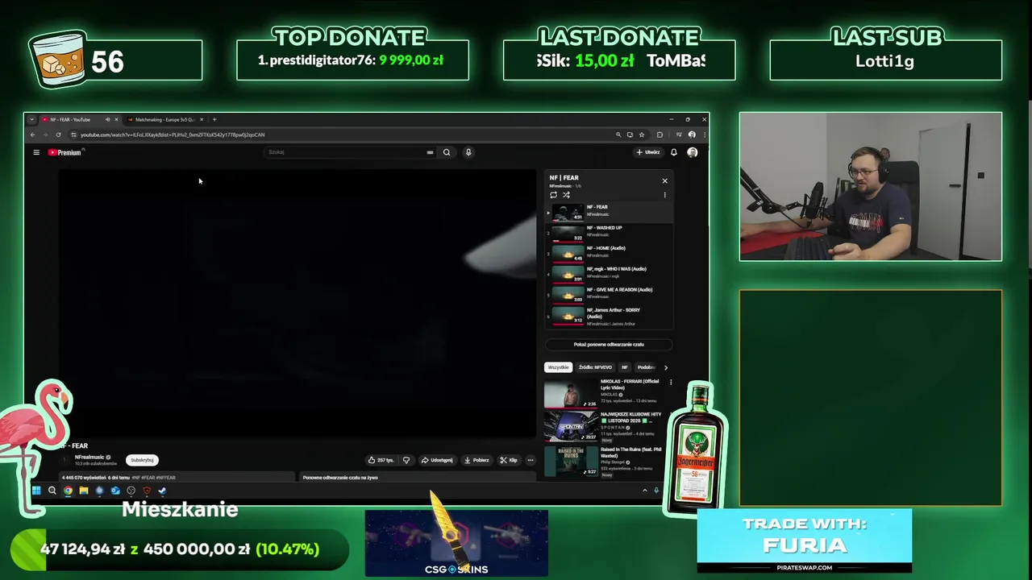The width and height of the screenshot is (1032, 580).
Task: Click the video player area
Action: point(298,304)
